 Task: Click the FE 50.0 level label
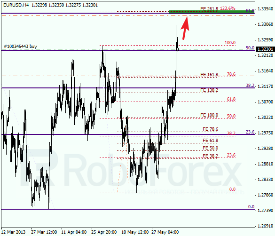[210, 148]
